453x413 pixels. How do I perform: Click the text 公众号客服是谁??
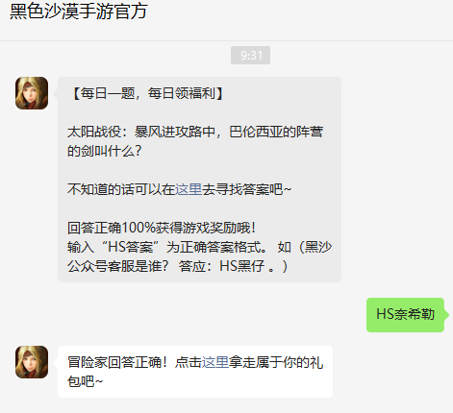click(117, 266)
